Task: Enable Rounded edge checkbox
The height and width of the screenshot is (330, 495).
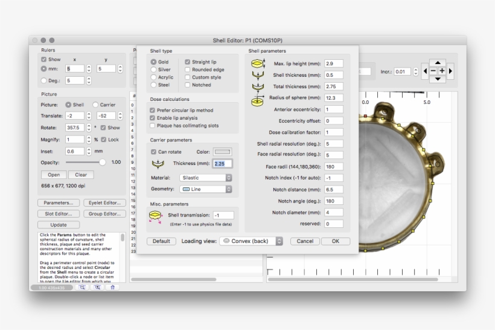Action: click(x=188, y=70)
